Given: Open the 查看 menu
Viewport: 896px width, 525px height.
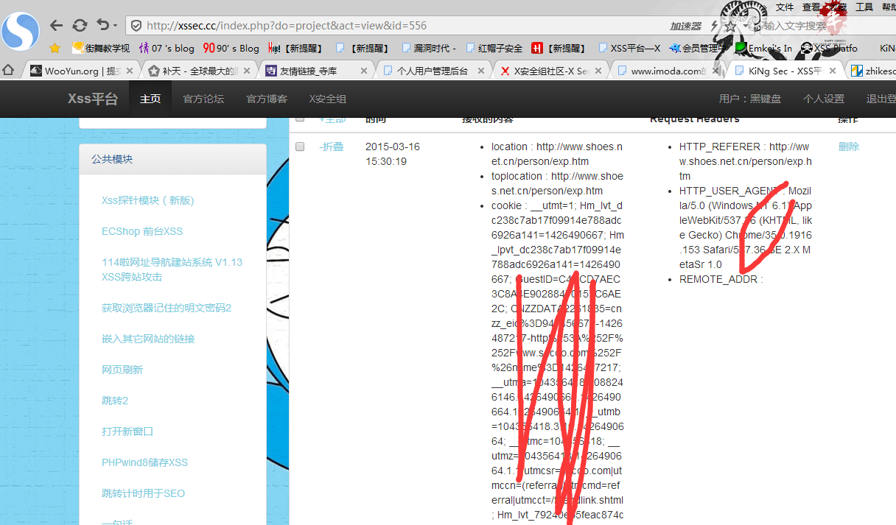Looking at the screenshot, I should pyautogui.click(x=811, y=7).
